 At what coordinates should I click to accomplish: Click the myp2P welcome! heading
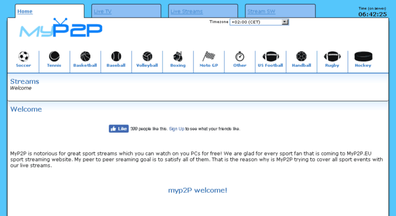pyautogui.click(x=198, y=190)
